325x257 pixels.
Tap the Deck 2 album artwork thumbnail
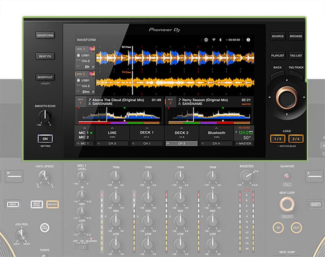(x=92, y=74)
